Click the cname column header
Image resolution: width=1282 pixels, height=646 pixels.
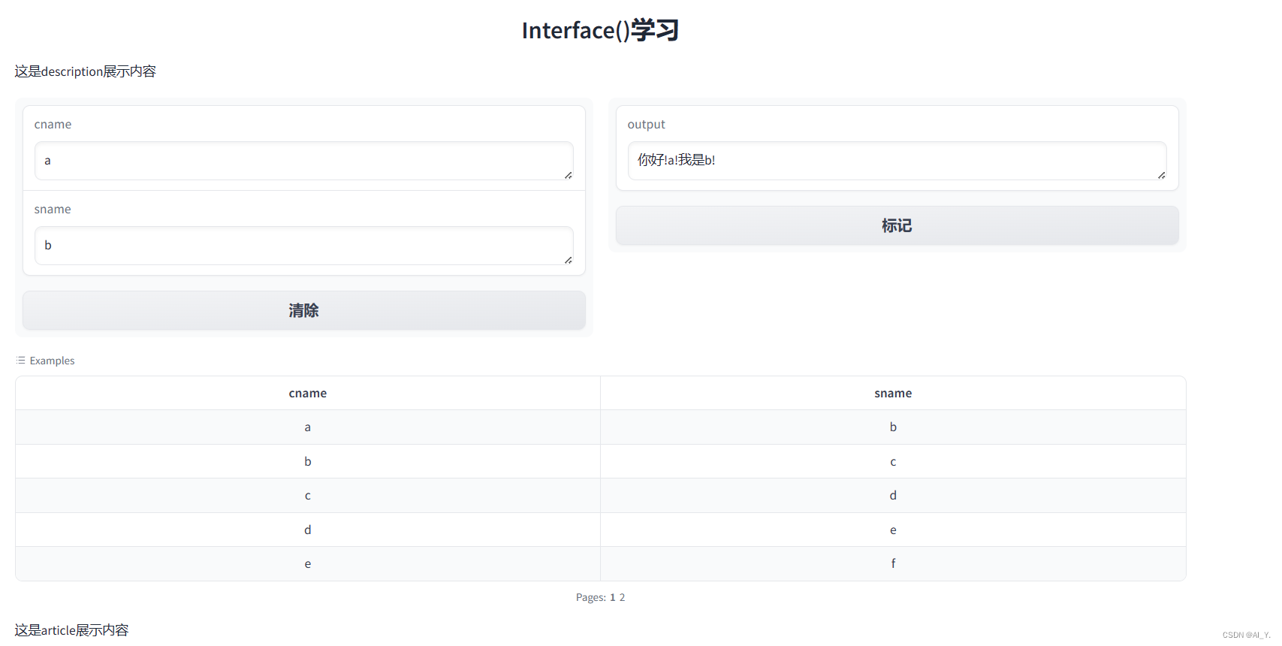[x=308, y=393]
